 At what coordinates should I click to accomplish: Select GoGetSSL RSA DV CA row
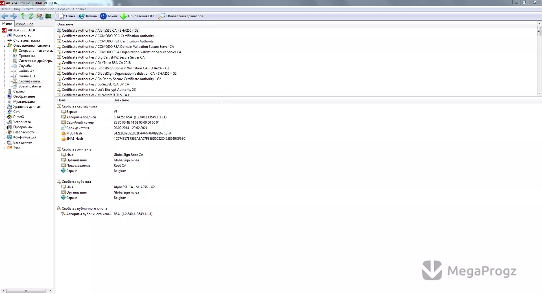[93, 84]
